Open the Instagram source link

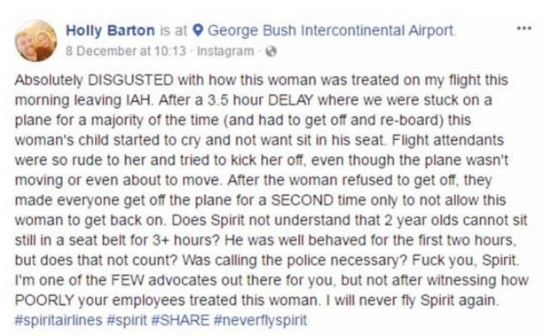[225, 51]
